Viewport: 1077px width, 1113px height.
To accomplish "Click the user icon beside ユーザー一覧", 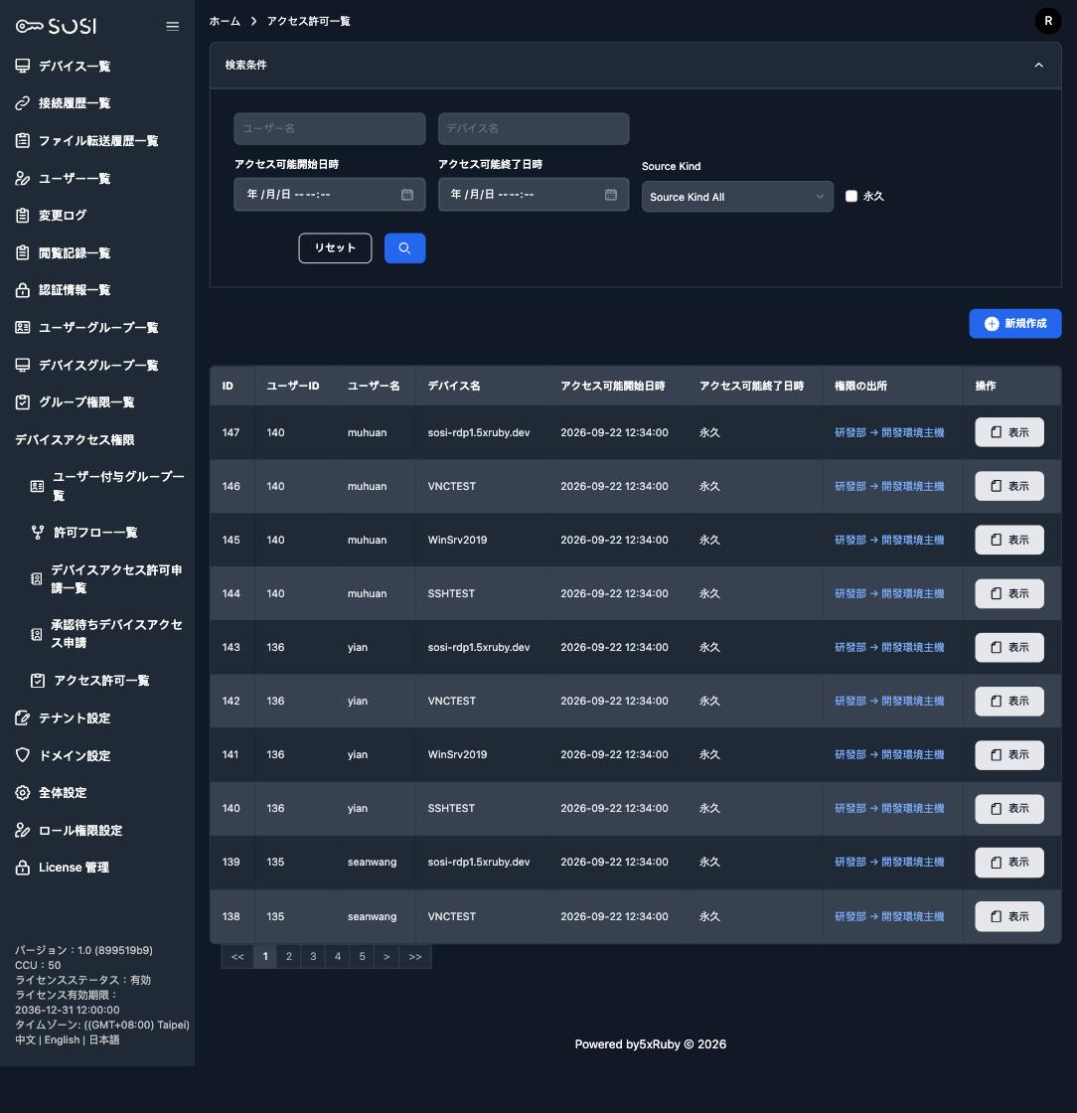I will 23,178.
